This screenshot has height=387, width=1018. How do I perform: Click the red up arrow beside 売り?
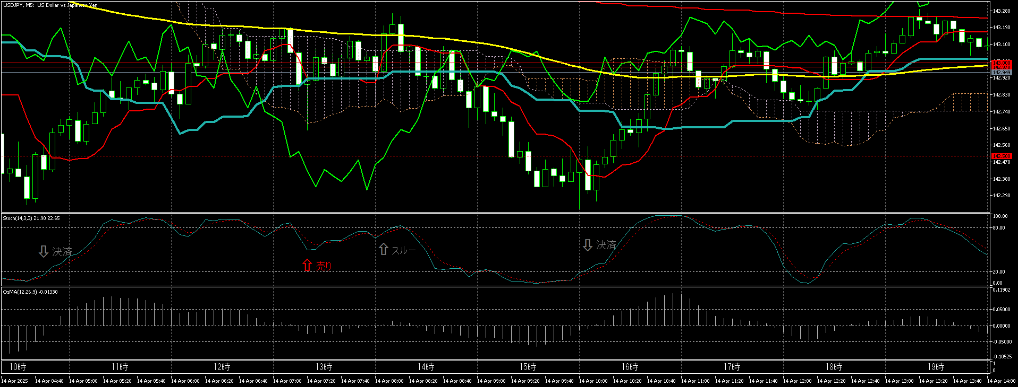click(x=307, y=265)
